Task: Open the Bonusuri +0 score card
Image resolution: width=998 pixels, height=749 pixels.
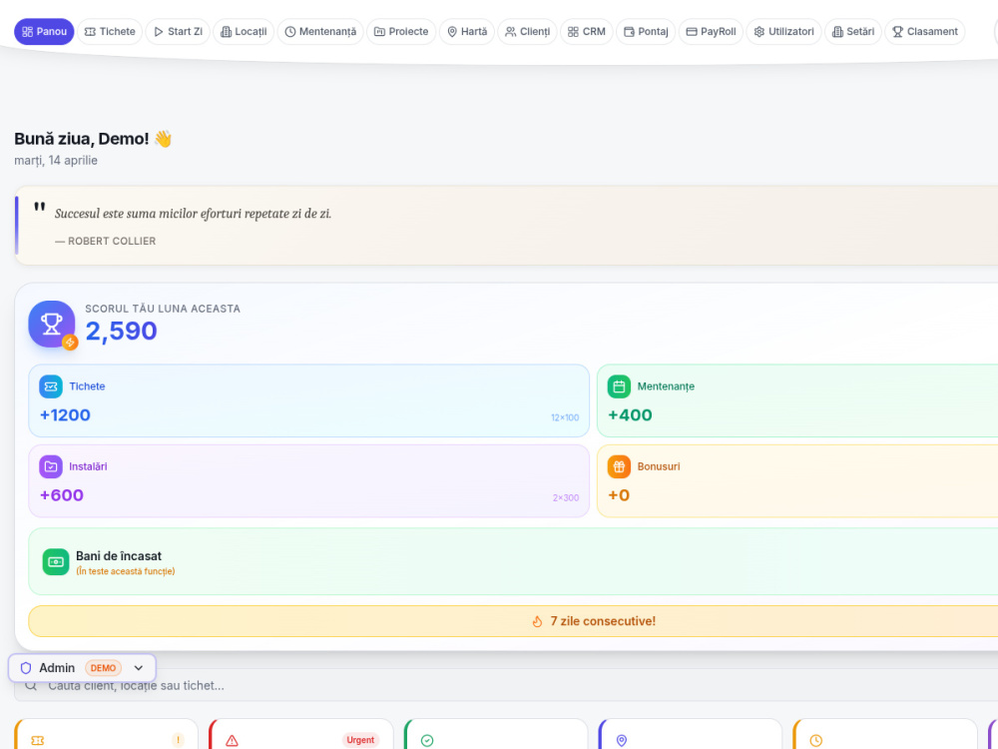Action: [796, 481]
